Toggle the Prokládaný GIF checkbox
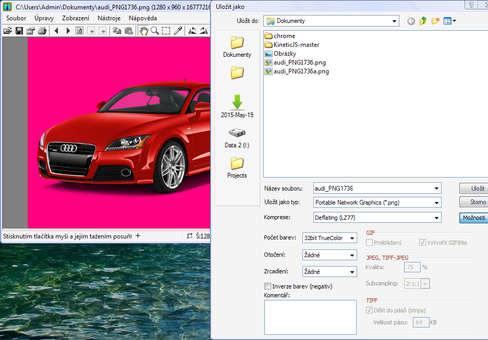Viewport: 488px width, 340px height. pos(370,243)
